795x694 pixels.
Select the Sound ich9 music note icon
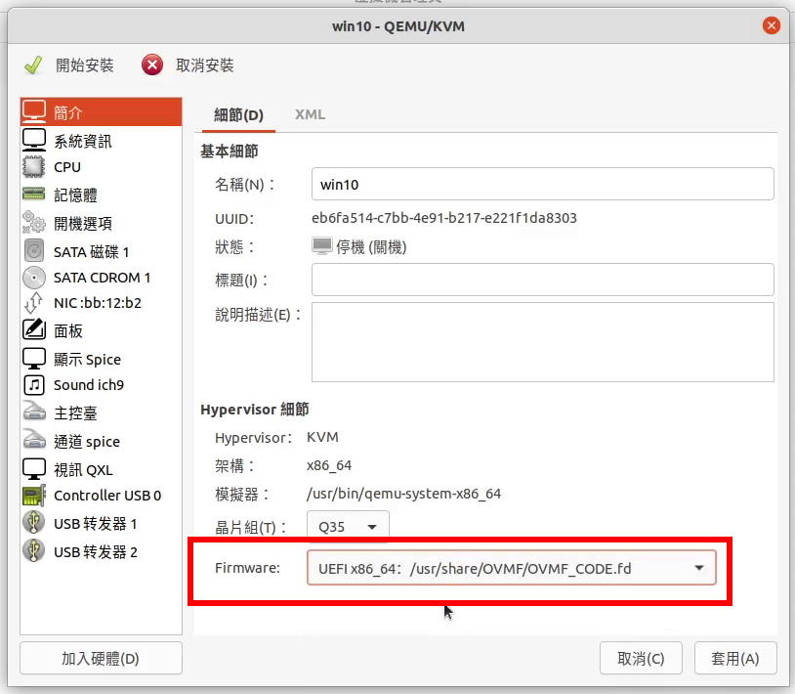pyautogui.click(x=34, y=385)
